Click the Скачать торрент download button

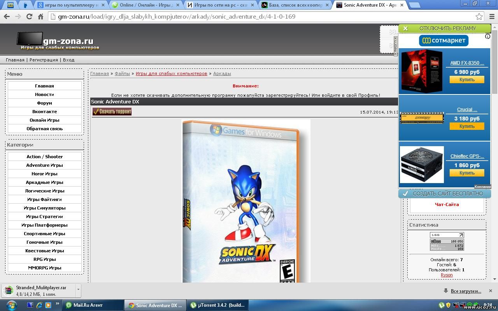coord(112,112)
